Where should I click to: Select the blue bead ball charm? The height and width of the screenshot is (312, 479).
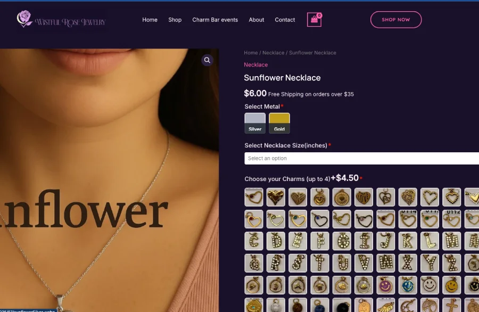tap(319, 305)
